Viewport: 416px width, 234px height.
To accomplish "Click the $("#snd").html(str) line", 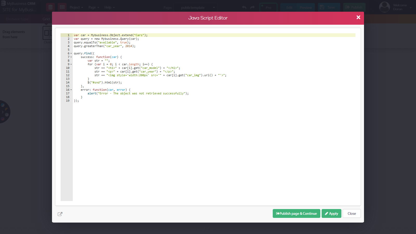I will tap(105, 82).
